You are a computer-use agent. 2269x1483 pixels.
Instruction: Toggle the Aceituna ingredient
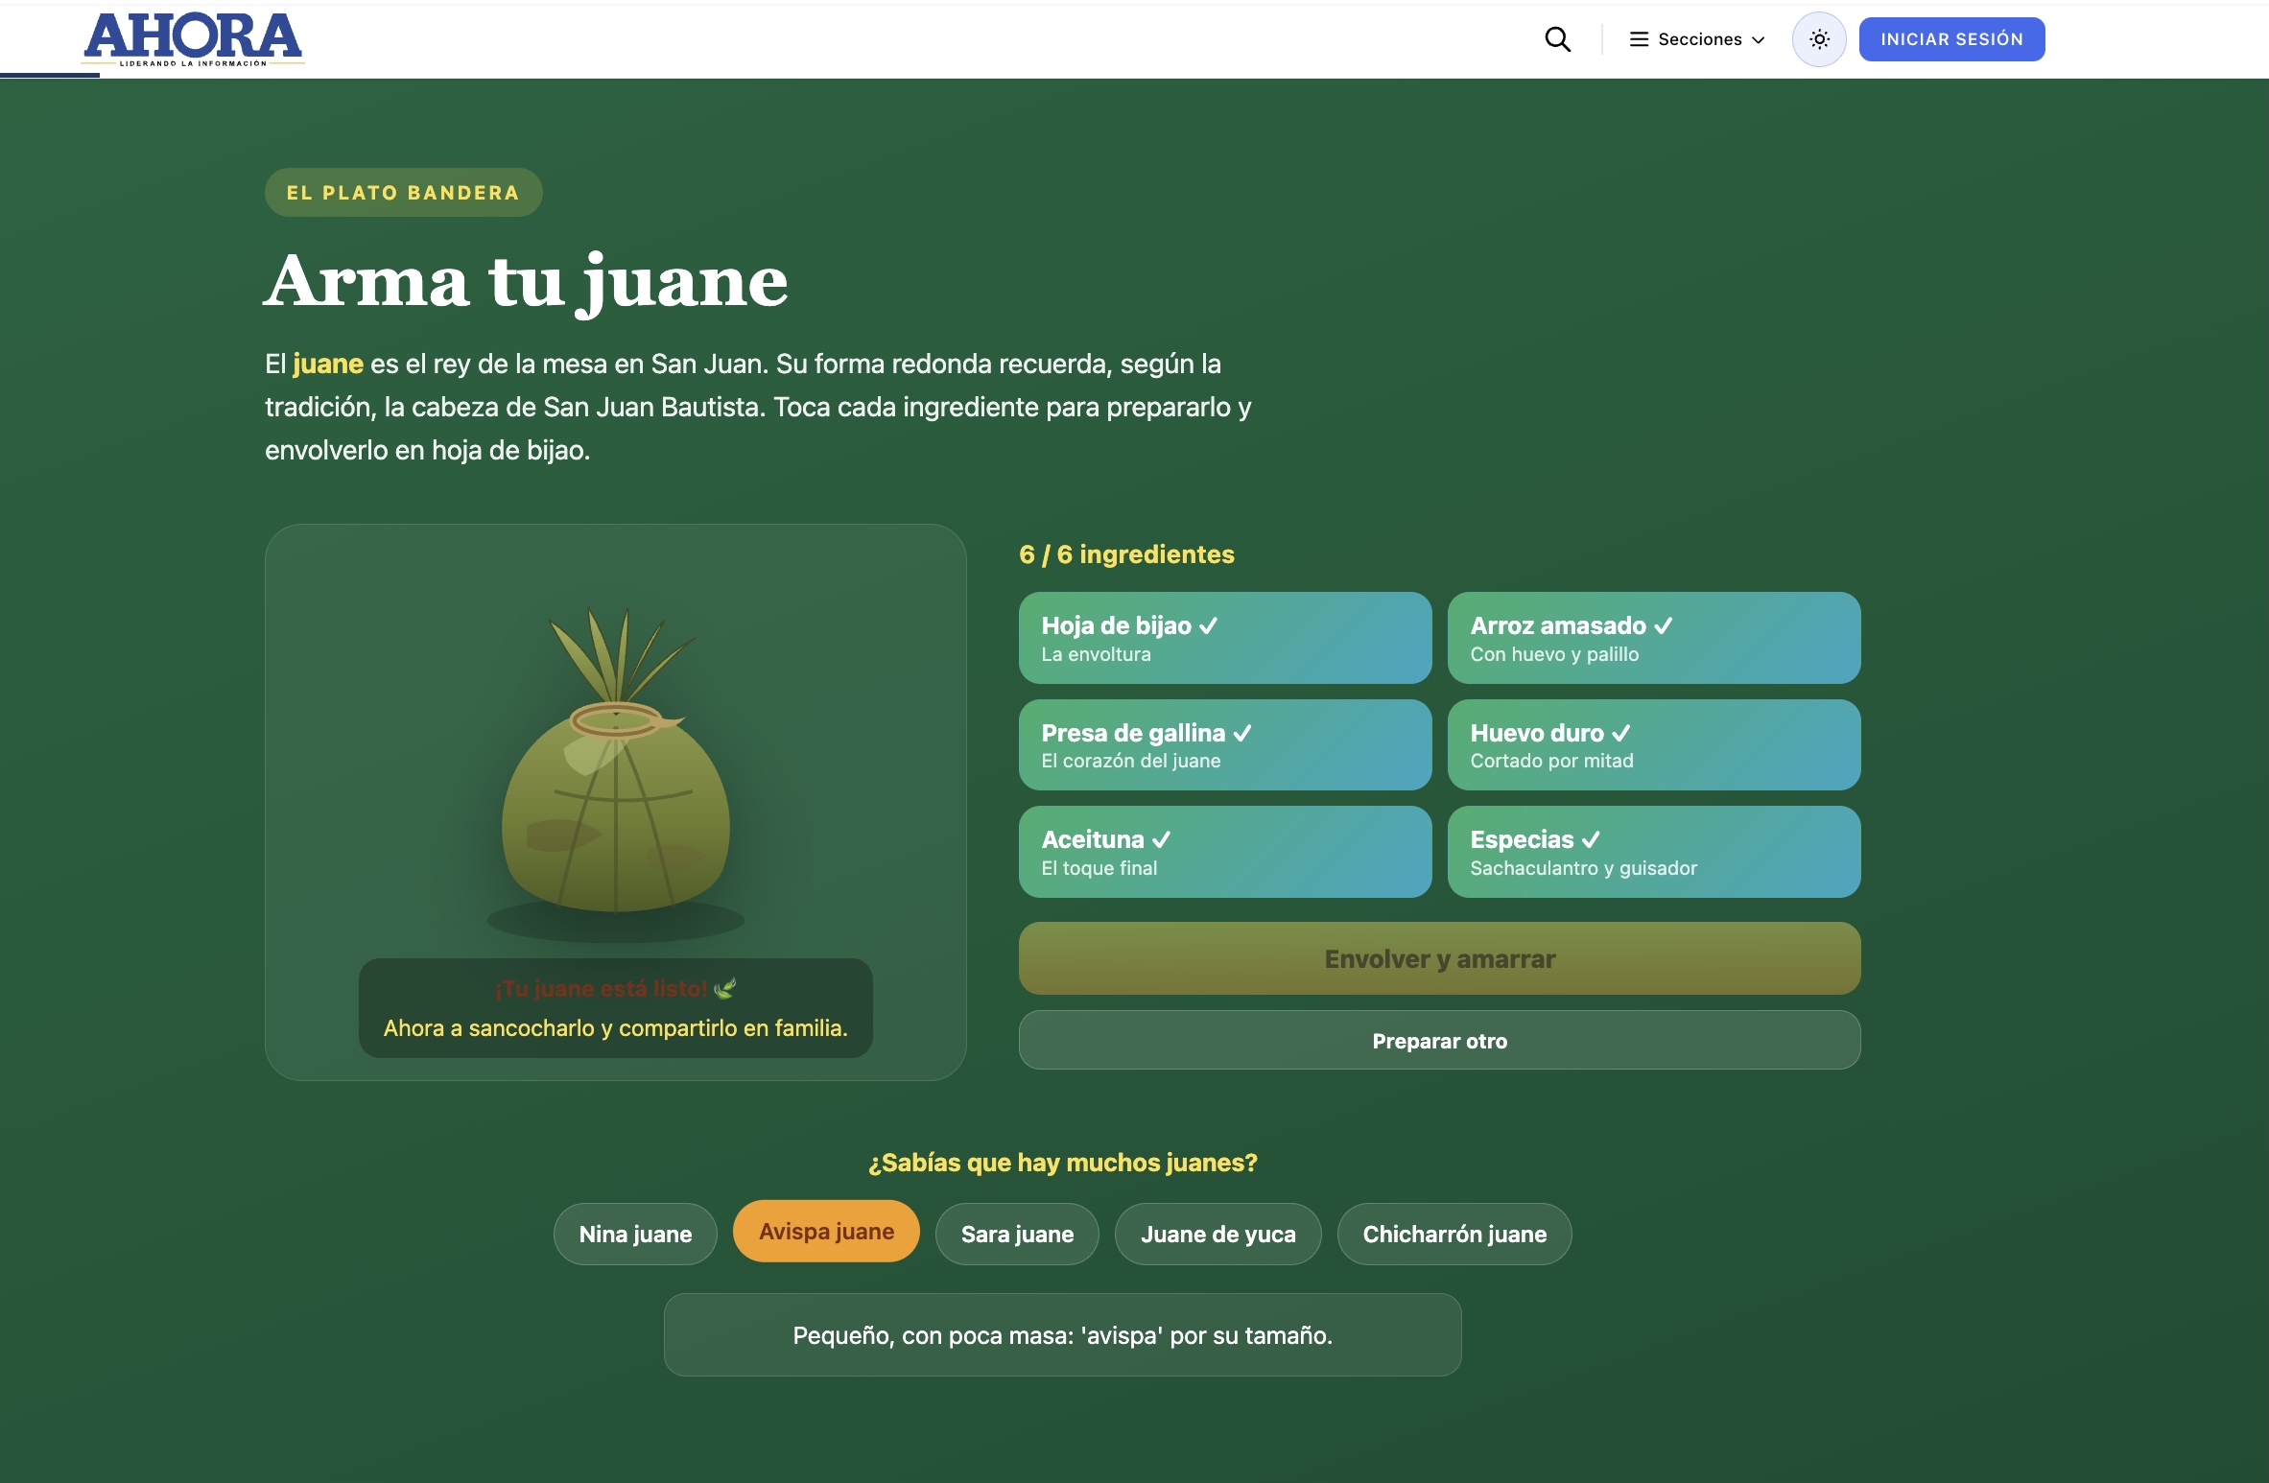tap(1225, 852)
